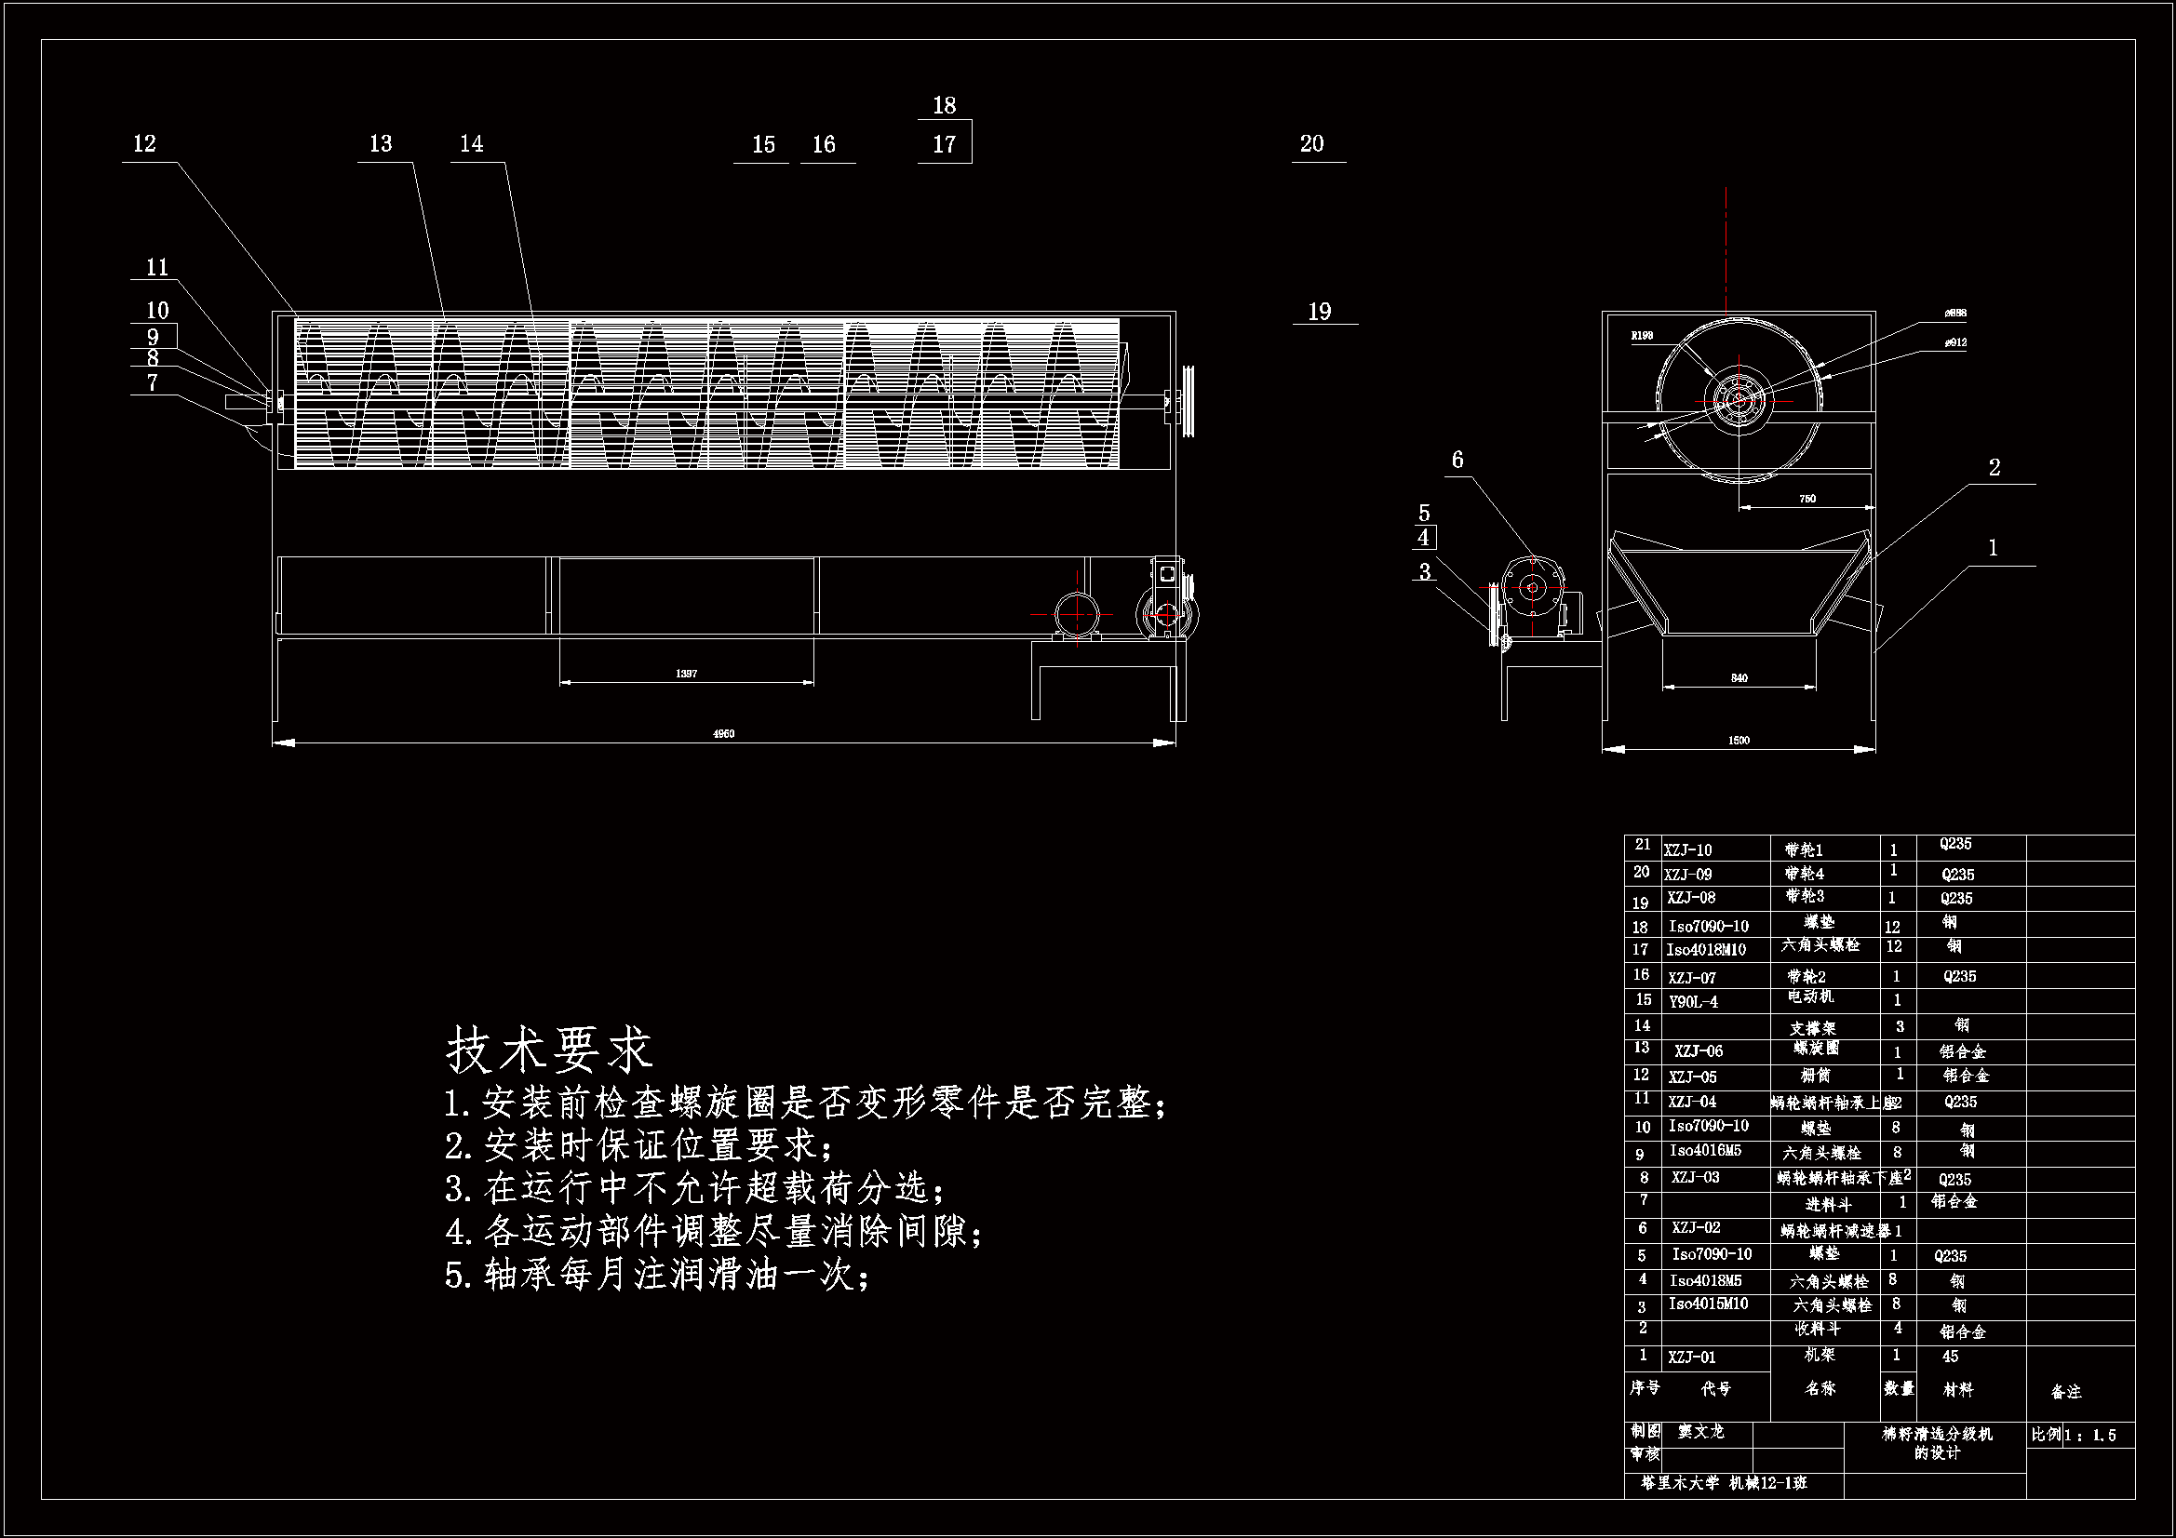
Task: Select the XZJ-01 frame code cell
Action: tap(1692, 1357)
